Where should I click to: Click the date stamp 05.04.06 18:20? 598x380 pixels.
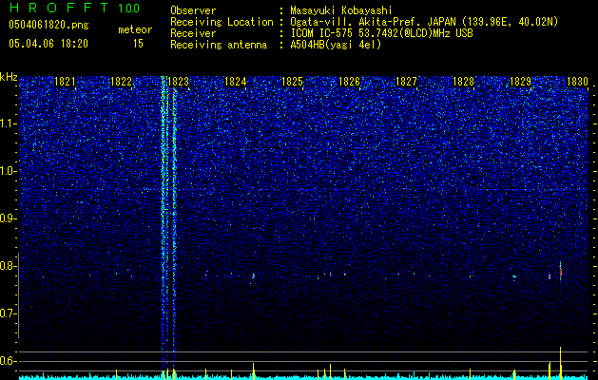click(x=48, y=44)
